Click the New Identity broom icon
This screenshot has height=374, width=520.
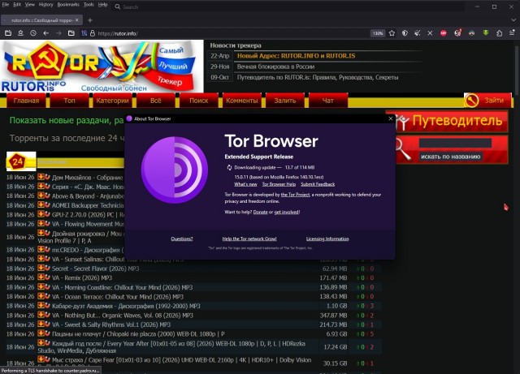point(417,33)
